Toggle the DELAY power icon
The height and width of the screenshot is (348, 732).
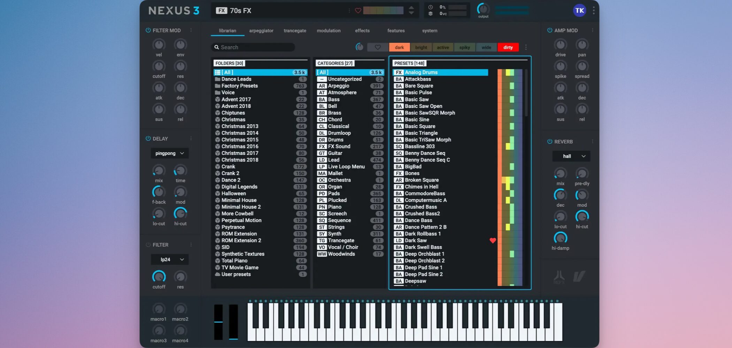click(x=148, y=139)
